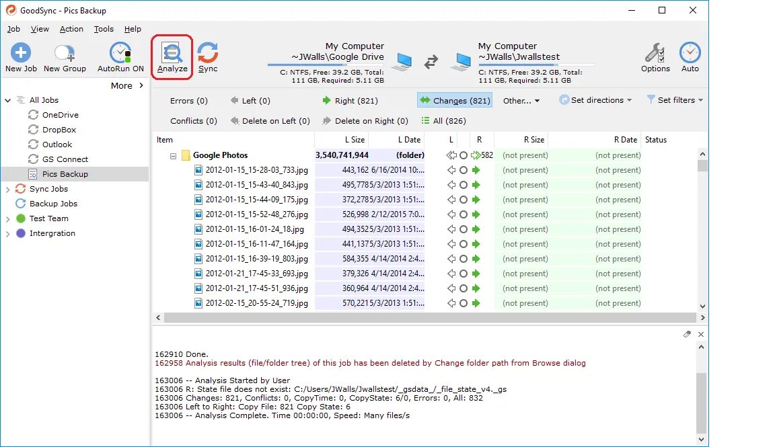This screenshot has height=447, width=775.
Task: Set left arrow for 2012-01-15_15-28-03_733.jpg
Action: pyautogui.click(x=451, y=170)
